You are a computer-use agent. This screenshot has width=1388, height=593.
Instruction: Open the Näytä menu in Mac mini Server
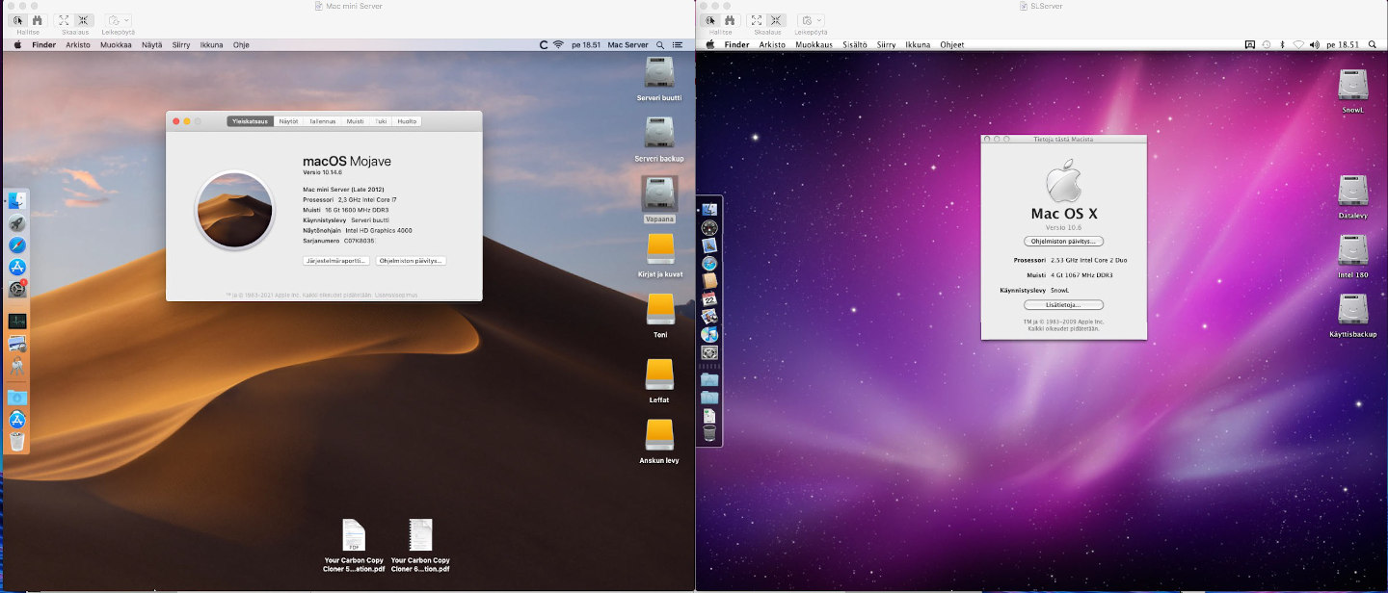click(x=152, y=44)
